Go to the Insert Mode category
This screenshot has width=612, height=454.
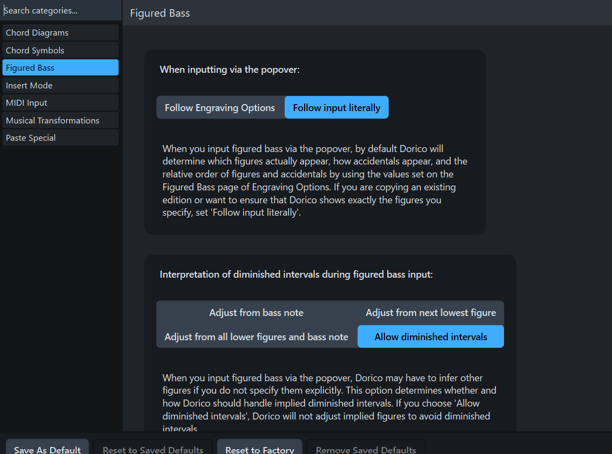[x=60, y=85]
